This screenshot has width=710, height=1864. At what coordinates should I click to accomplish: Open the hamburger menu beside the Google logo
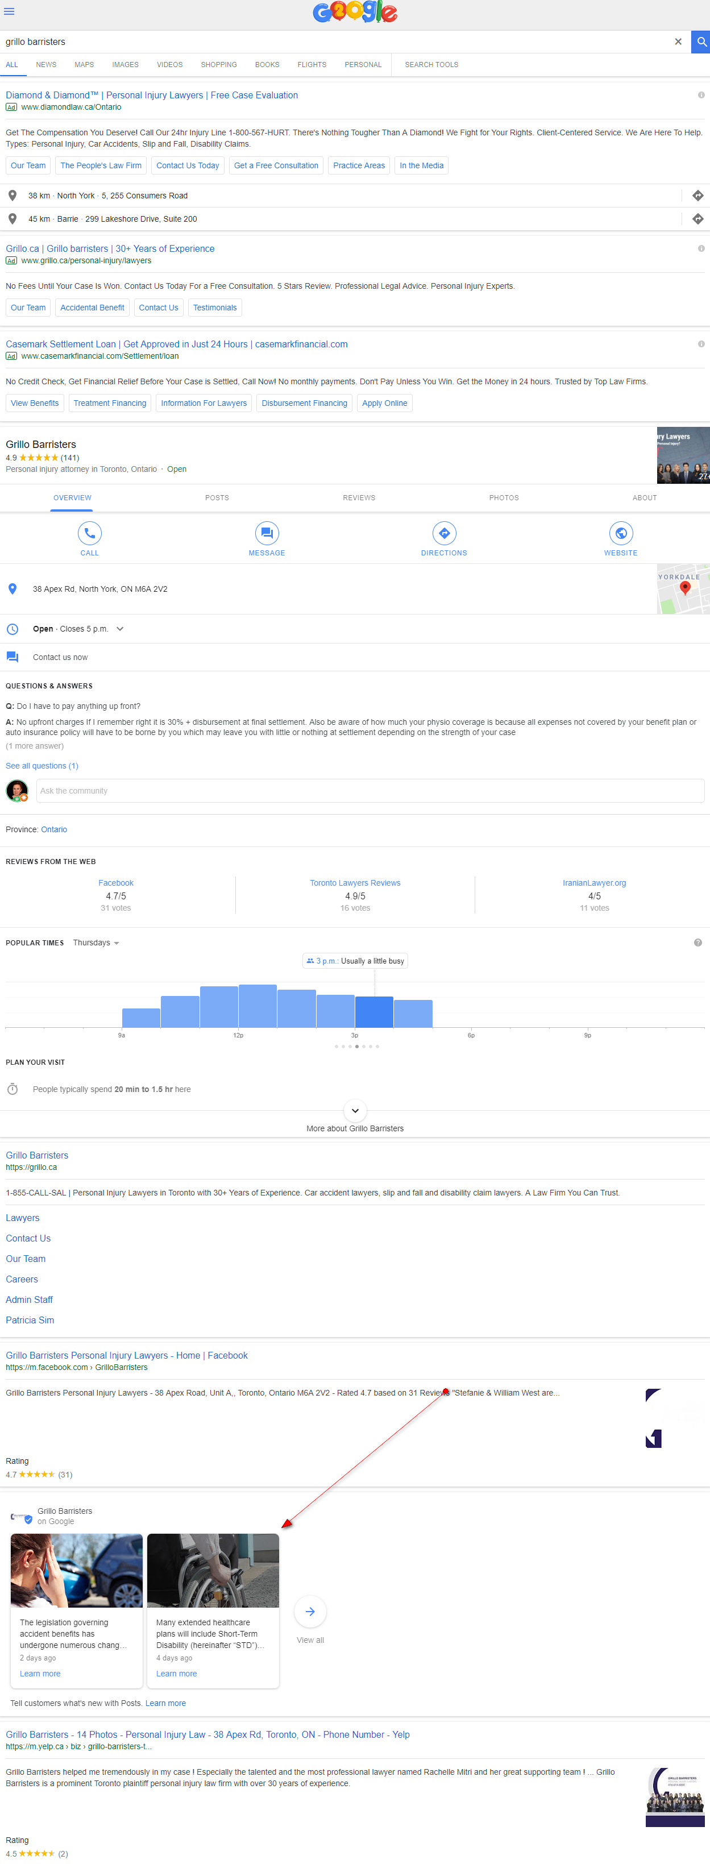coord(10,11)
